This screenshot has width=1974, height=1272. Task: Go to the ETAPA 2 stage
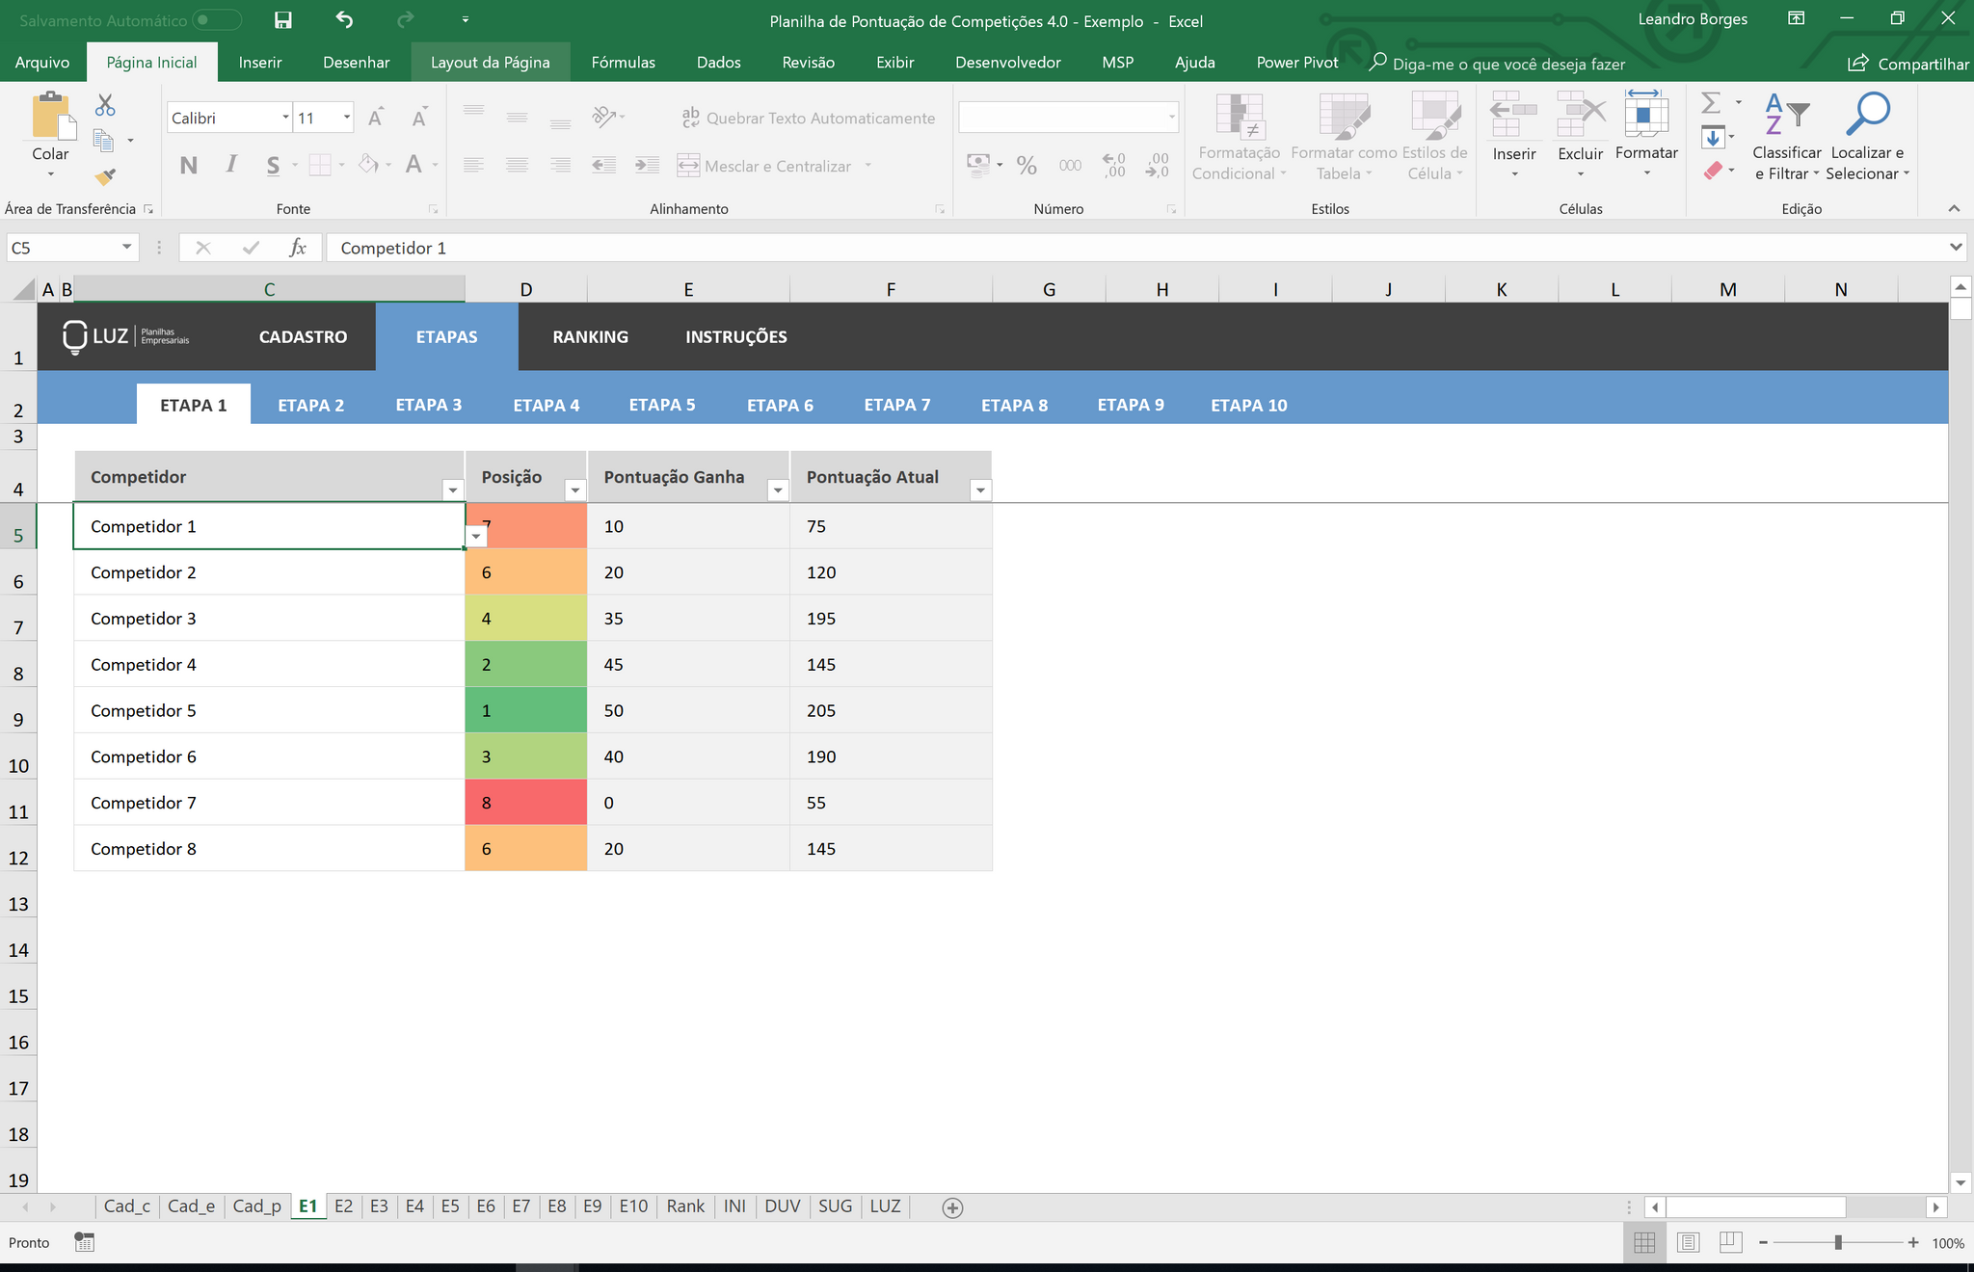310,405
